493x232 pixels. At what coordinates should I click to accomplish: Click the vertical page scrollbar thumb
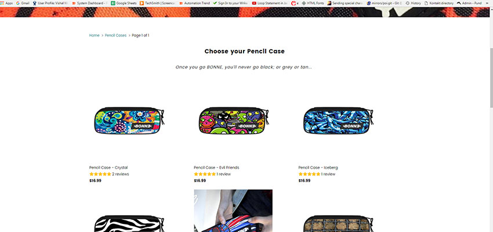(x=491, y=78)
